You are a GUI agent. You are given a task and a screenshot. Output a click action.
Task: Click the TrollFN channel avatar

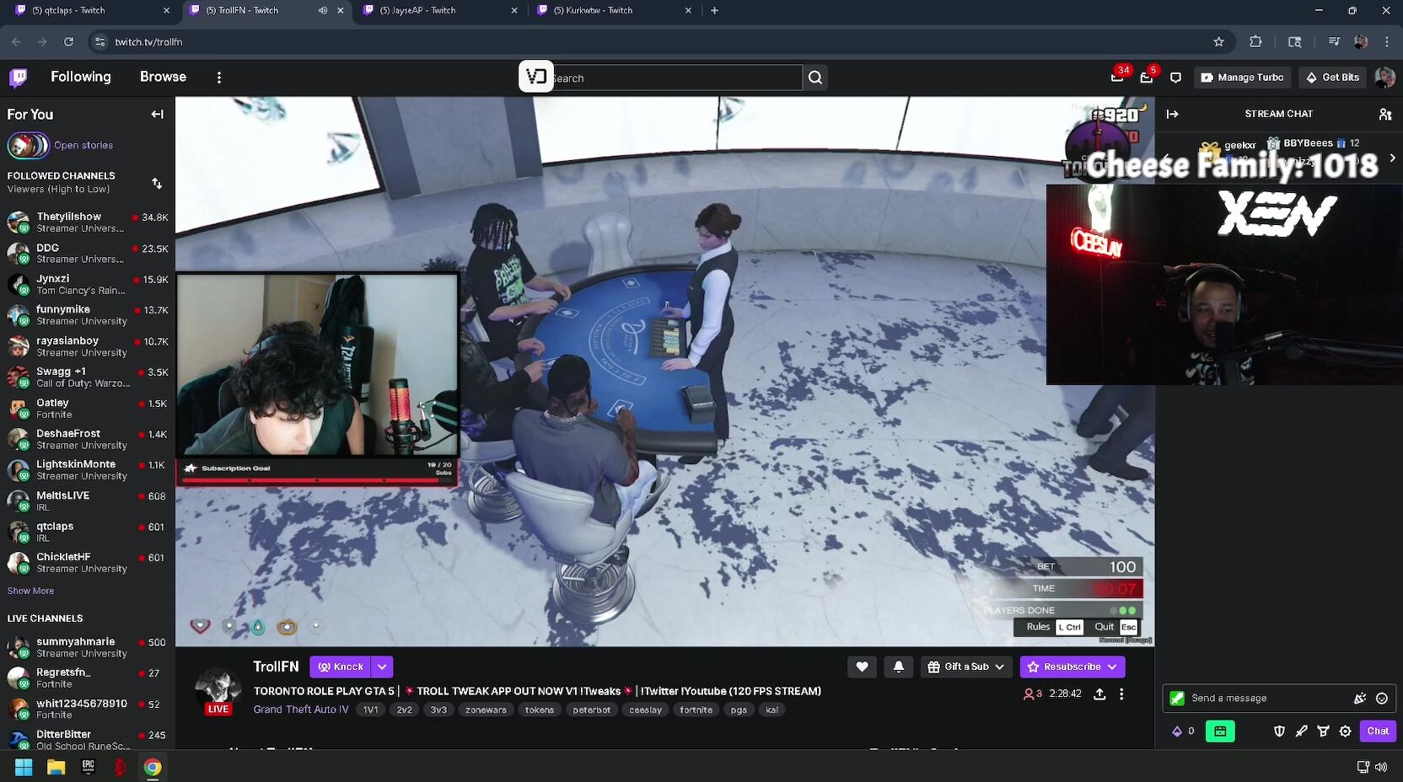click(218, 688)
